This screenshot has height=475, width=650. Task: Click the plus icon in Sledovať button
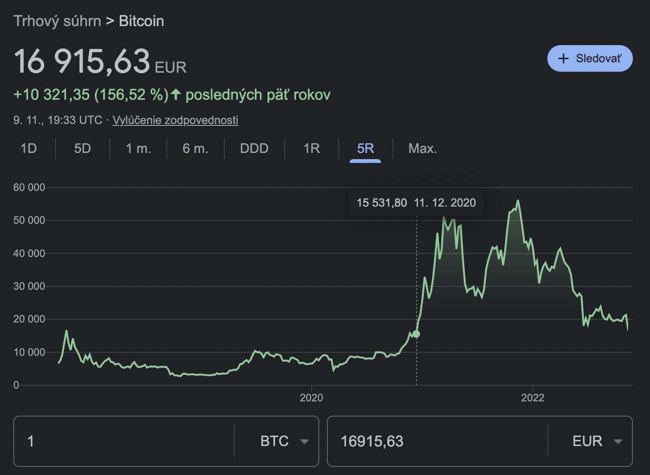tap(564, 58)
